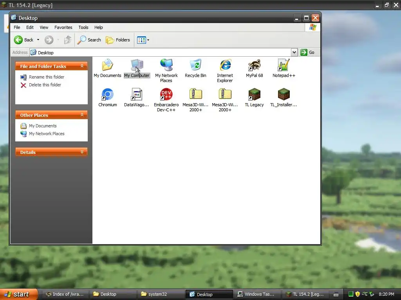Select the Notepad++ shortcut icon
The image size is (401, 300).
[x=284, y=68]
